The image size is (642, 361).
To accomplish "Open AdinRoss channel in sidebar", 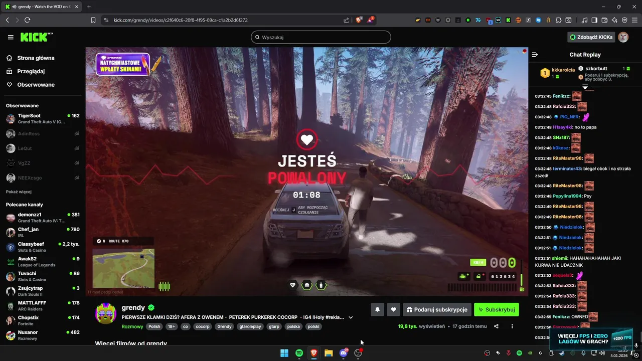I will click(x=43, y=134).
